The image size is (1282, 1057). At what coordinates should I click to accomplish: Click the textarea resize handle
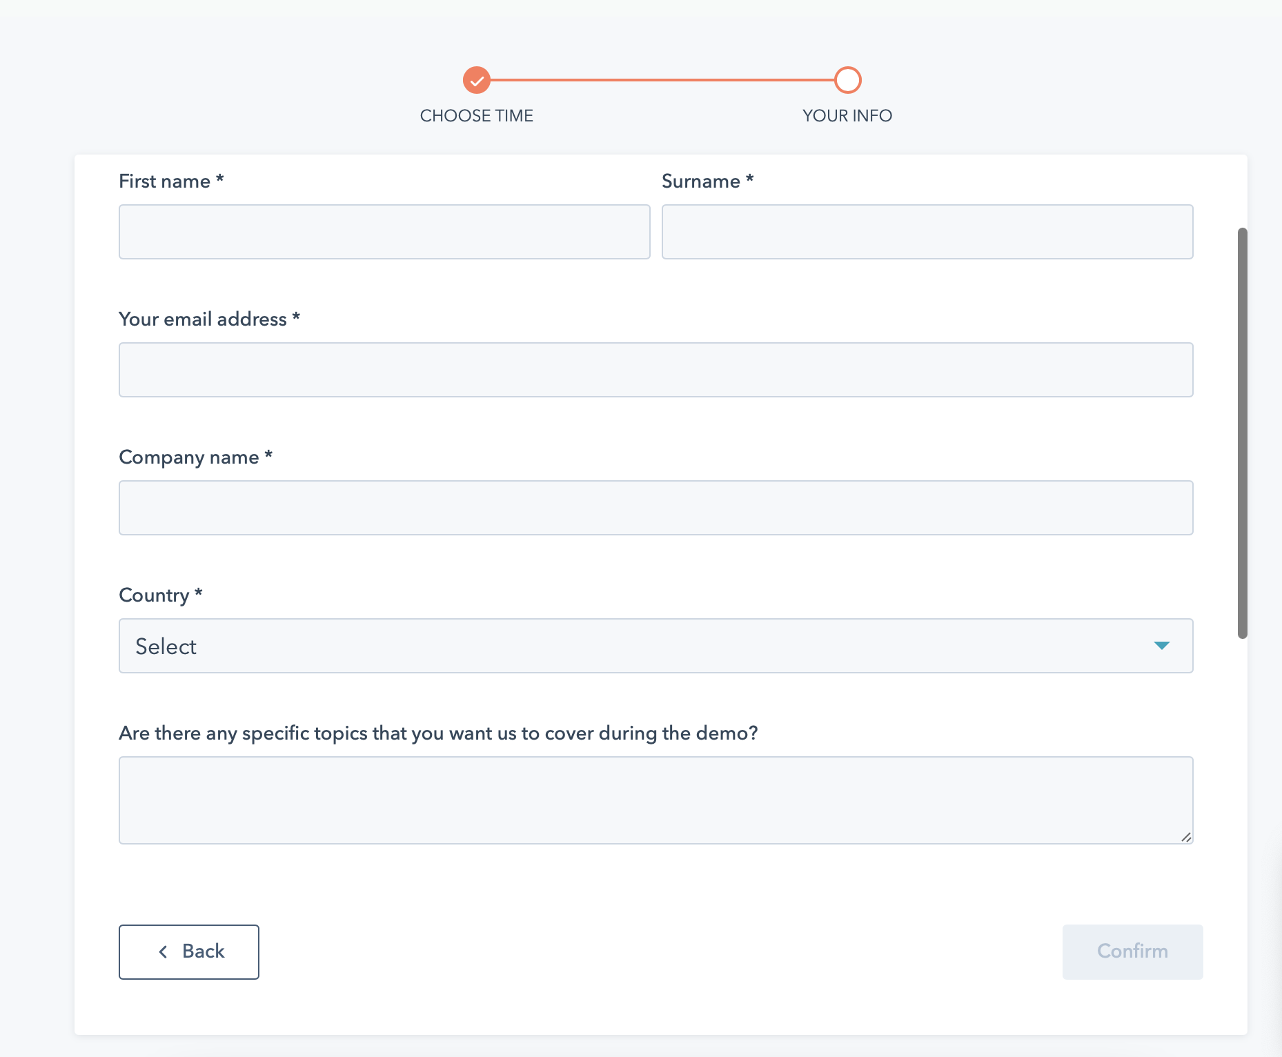pos(1186,837)
